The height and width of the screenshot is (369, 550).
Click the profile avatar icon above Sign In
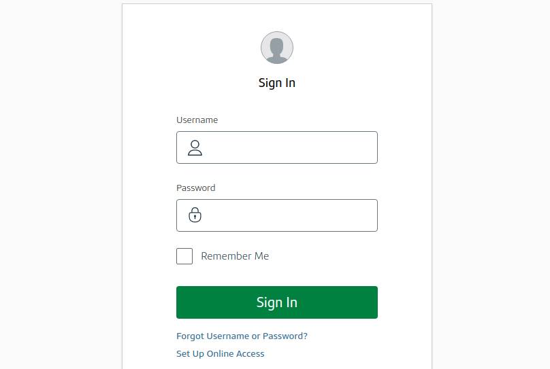(277, 48)
